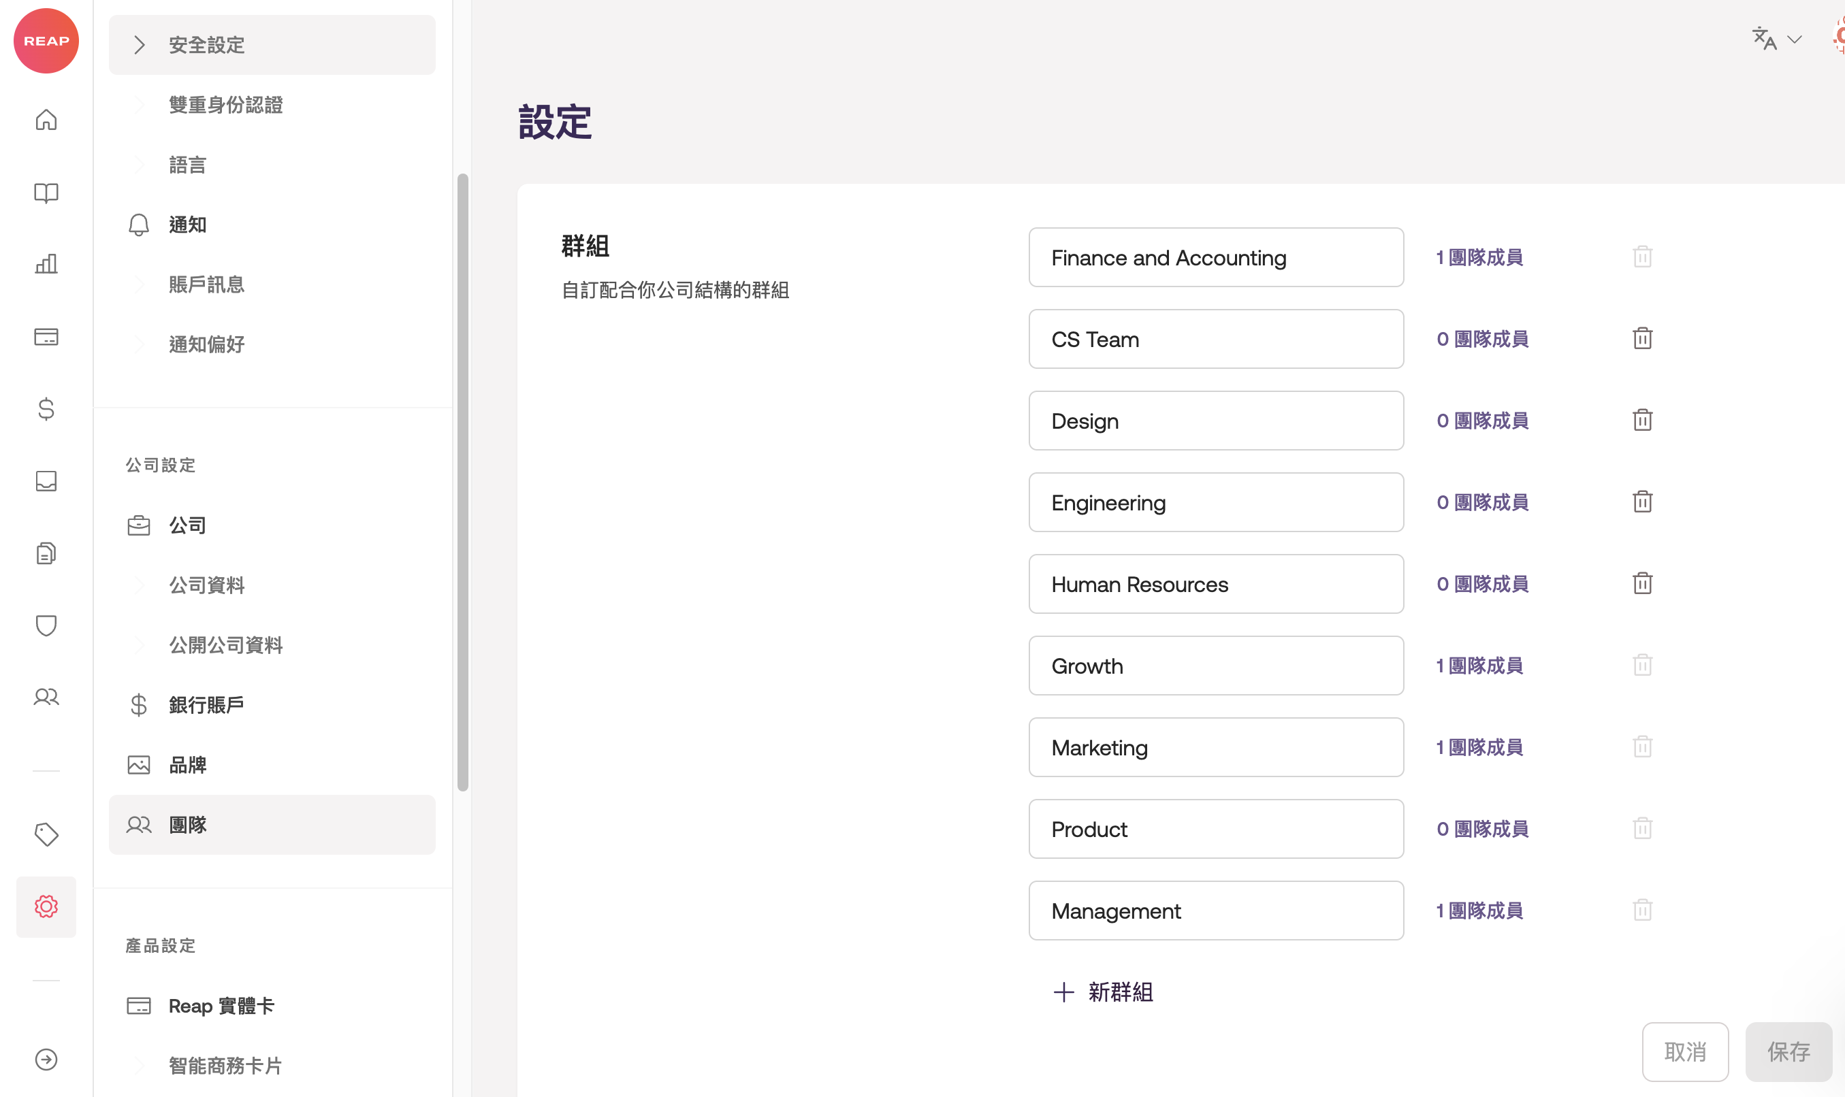The image size is (1845, 1097).
Task: Expand the 安全設定 section chevron
Action: [x=139, y=45]
